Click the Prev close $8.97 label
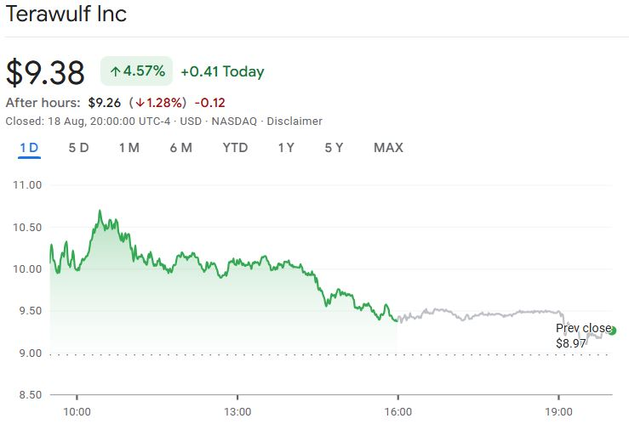Screen dimensions: 629x424 coord(583,336)
